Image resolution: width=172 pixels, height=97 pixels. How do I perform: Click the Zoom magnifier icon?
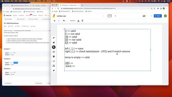[x=64, y=21]
